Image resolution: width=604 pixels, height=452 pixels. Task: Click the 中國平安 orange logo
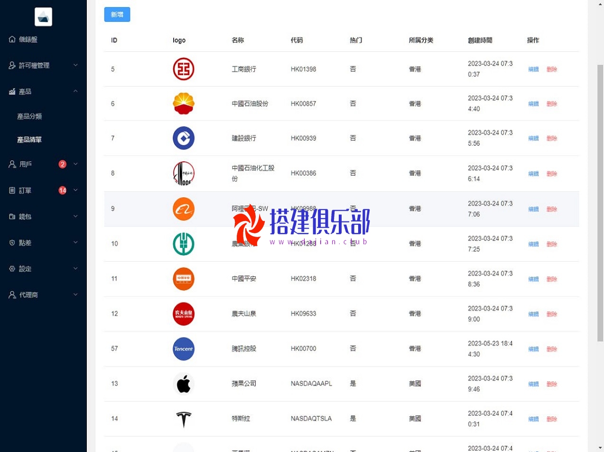point(184,279)
